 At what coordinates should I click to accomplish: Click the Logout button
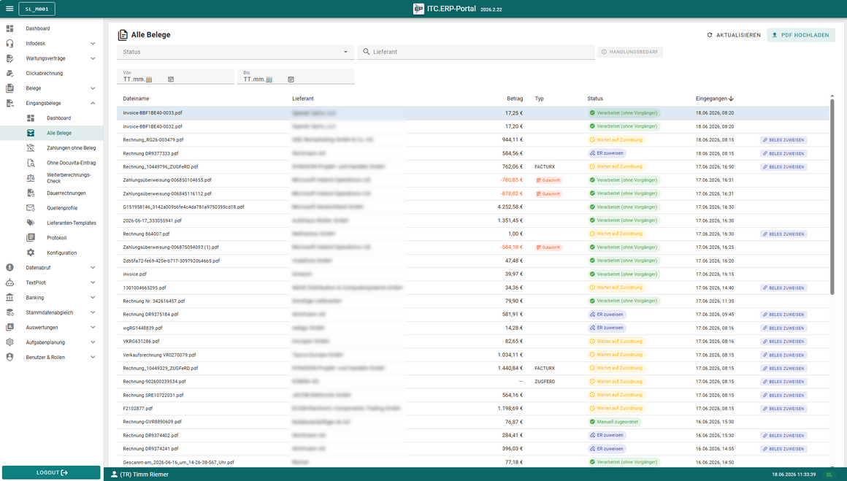pyautogui.click(x=51, y=472)
